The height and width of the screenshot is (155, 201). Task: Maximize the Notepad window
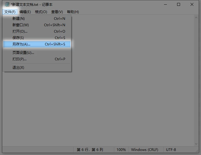click(x=179, y=4)
